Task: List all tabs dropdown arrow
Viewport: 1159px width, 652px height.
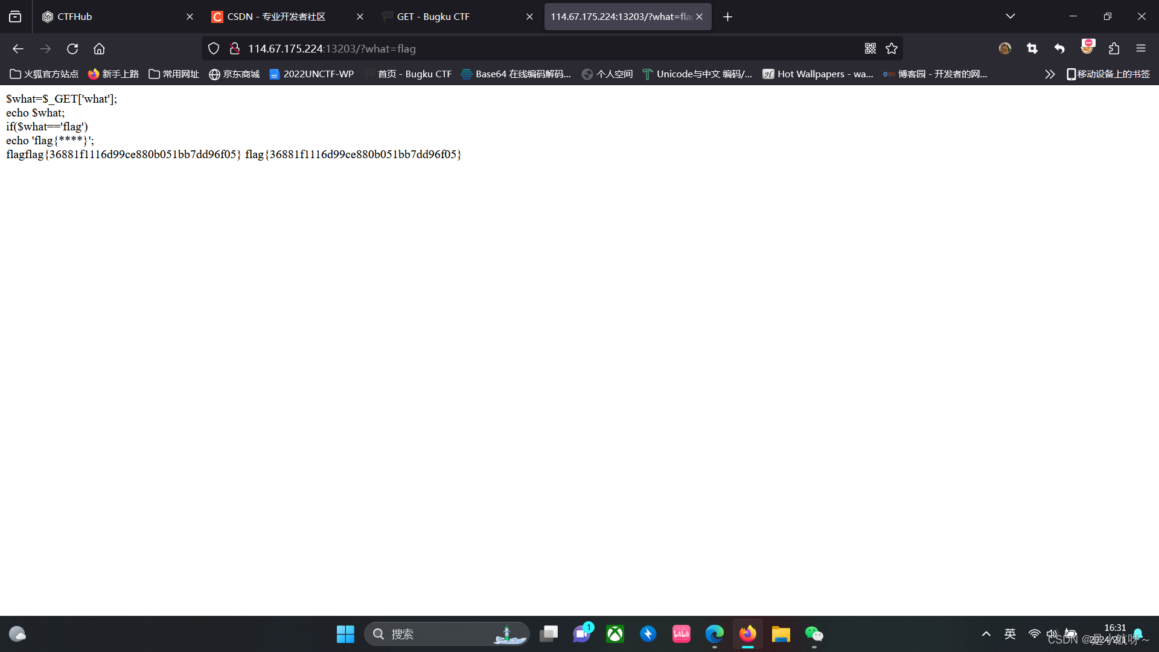Action: click(x=1010, y=16)
